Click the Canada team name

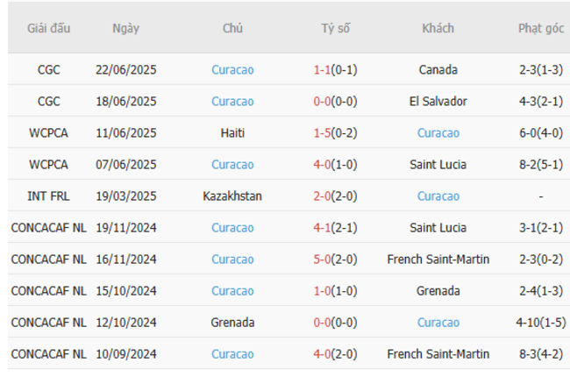438,69
